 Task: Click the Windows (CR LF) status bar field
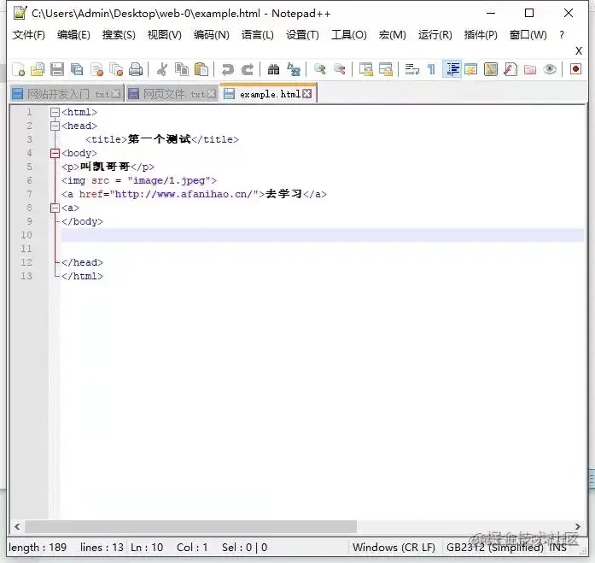394,548
